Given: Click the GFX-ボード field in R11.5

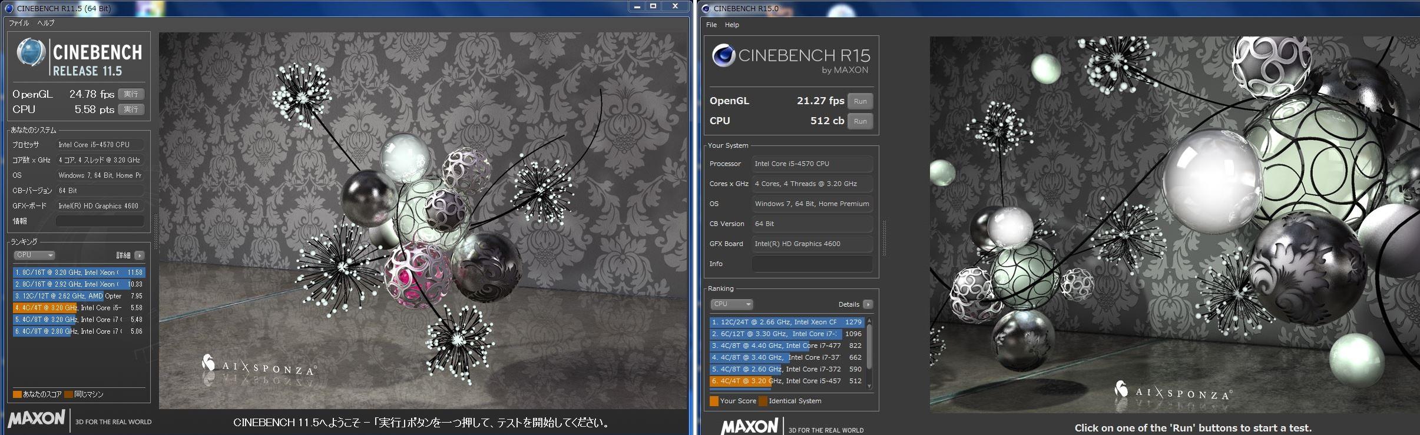Looking at the screenshot, I should [x=100, y=206].
